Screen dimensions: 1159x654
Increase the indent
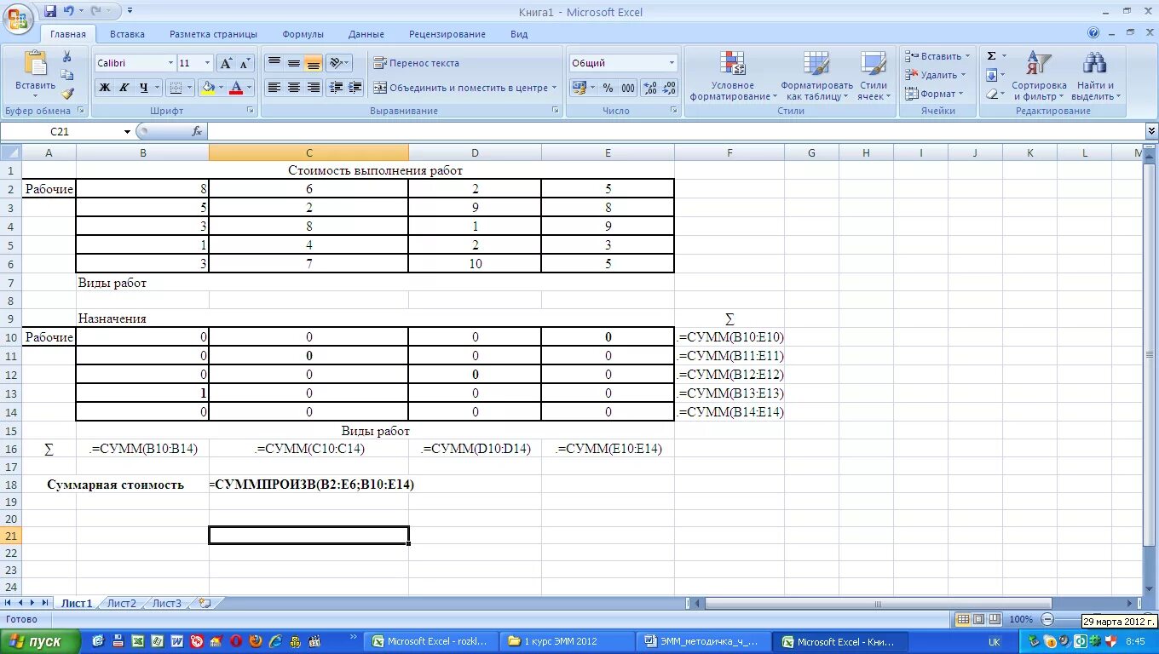(355, 87)
